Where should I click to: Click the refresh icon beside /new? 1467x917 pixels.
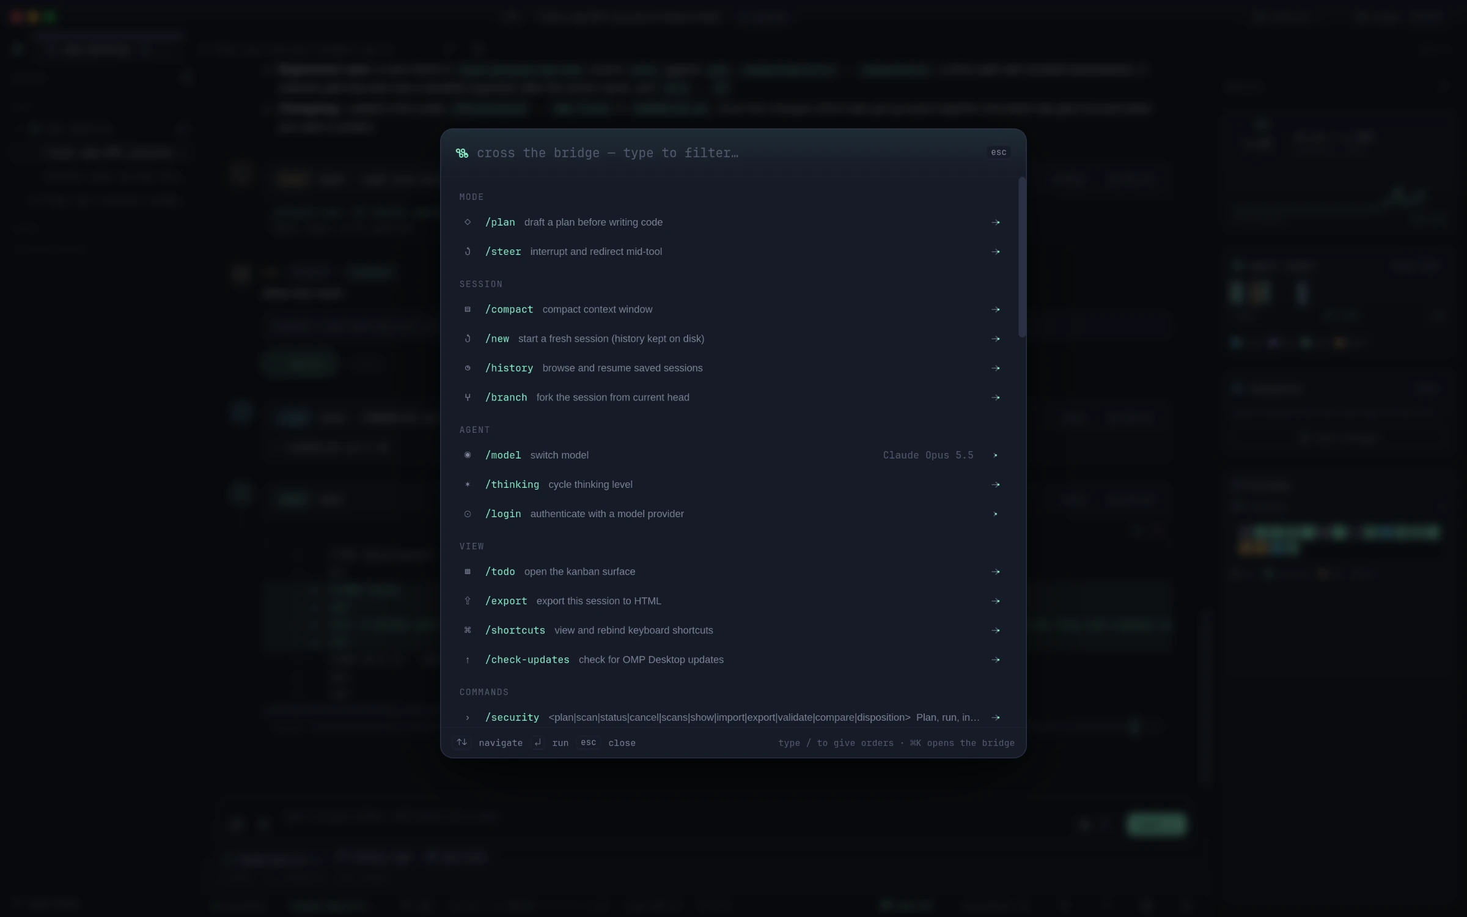tap(468, 339)
